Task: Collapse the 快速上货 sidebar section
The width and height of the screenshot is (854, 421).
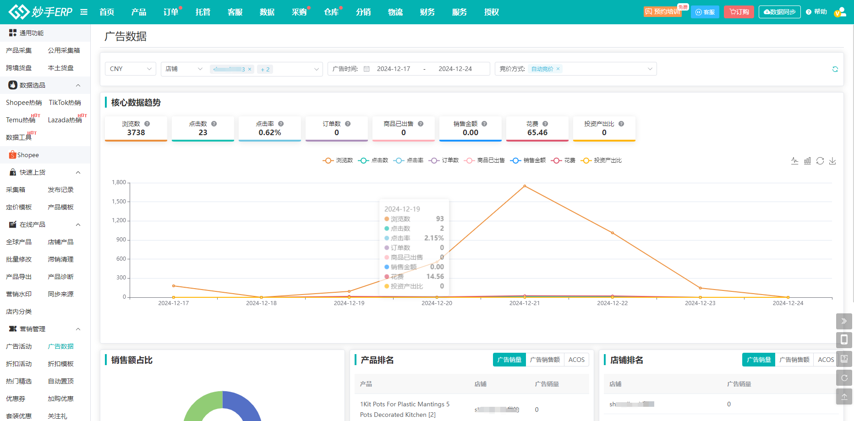Action: point(78,172)
